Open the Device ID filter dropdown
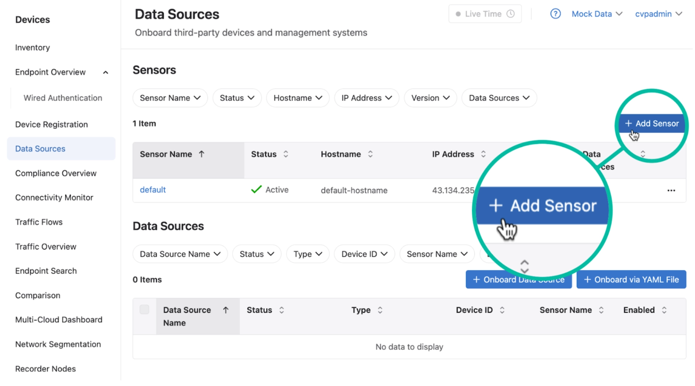This screenshot has width=695, height=386. 364,254
